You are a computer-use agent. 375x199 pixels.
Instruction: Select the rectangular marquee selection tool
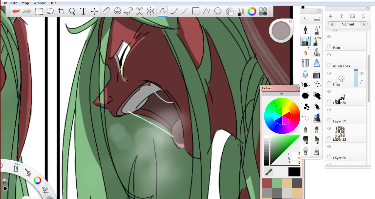tap(39, 11)
